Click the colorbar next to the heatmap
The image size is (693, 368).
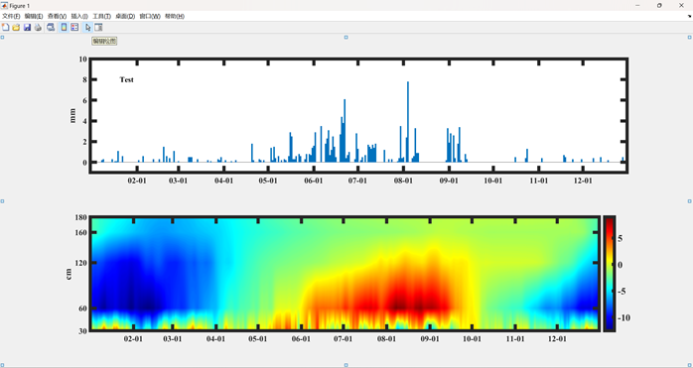coord(609,274)
